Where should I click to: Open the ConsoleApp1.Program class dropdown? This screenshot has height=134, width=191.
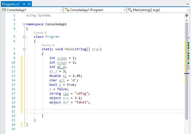[x=124, y=10]
